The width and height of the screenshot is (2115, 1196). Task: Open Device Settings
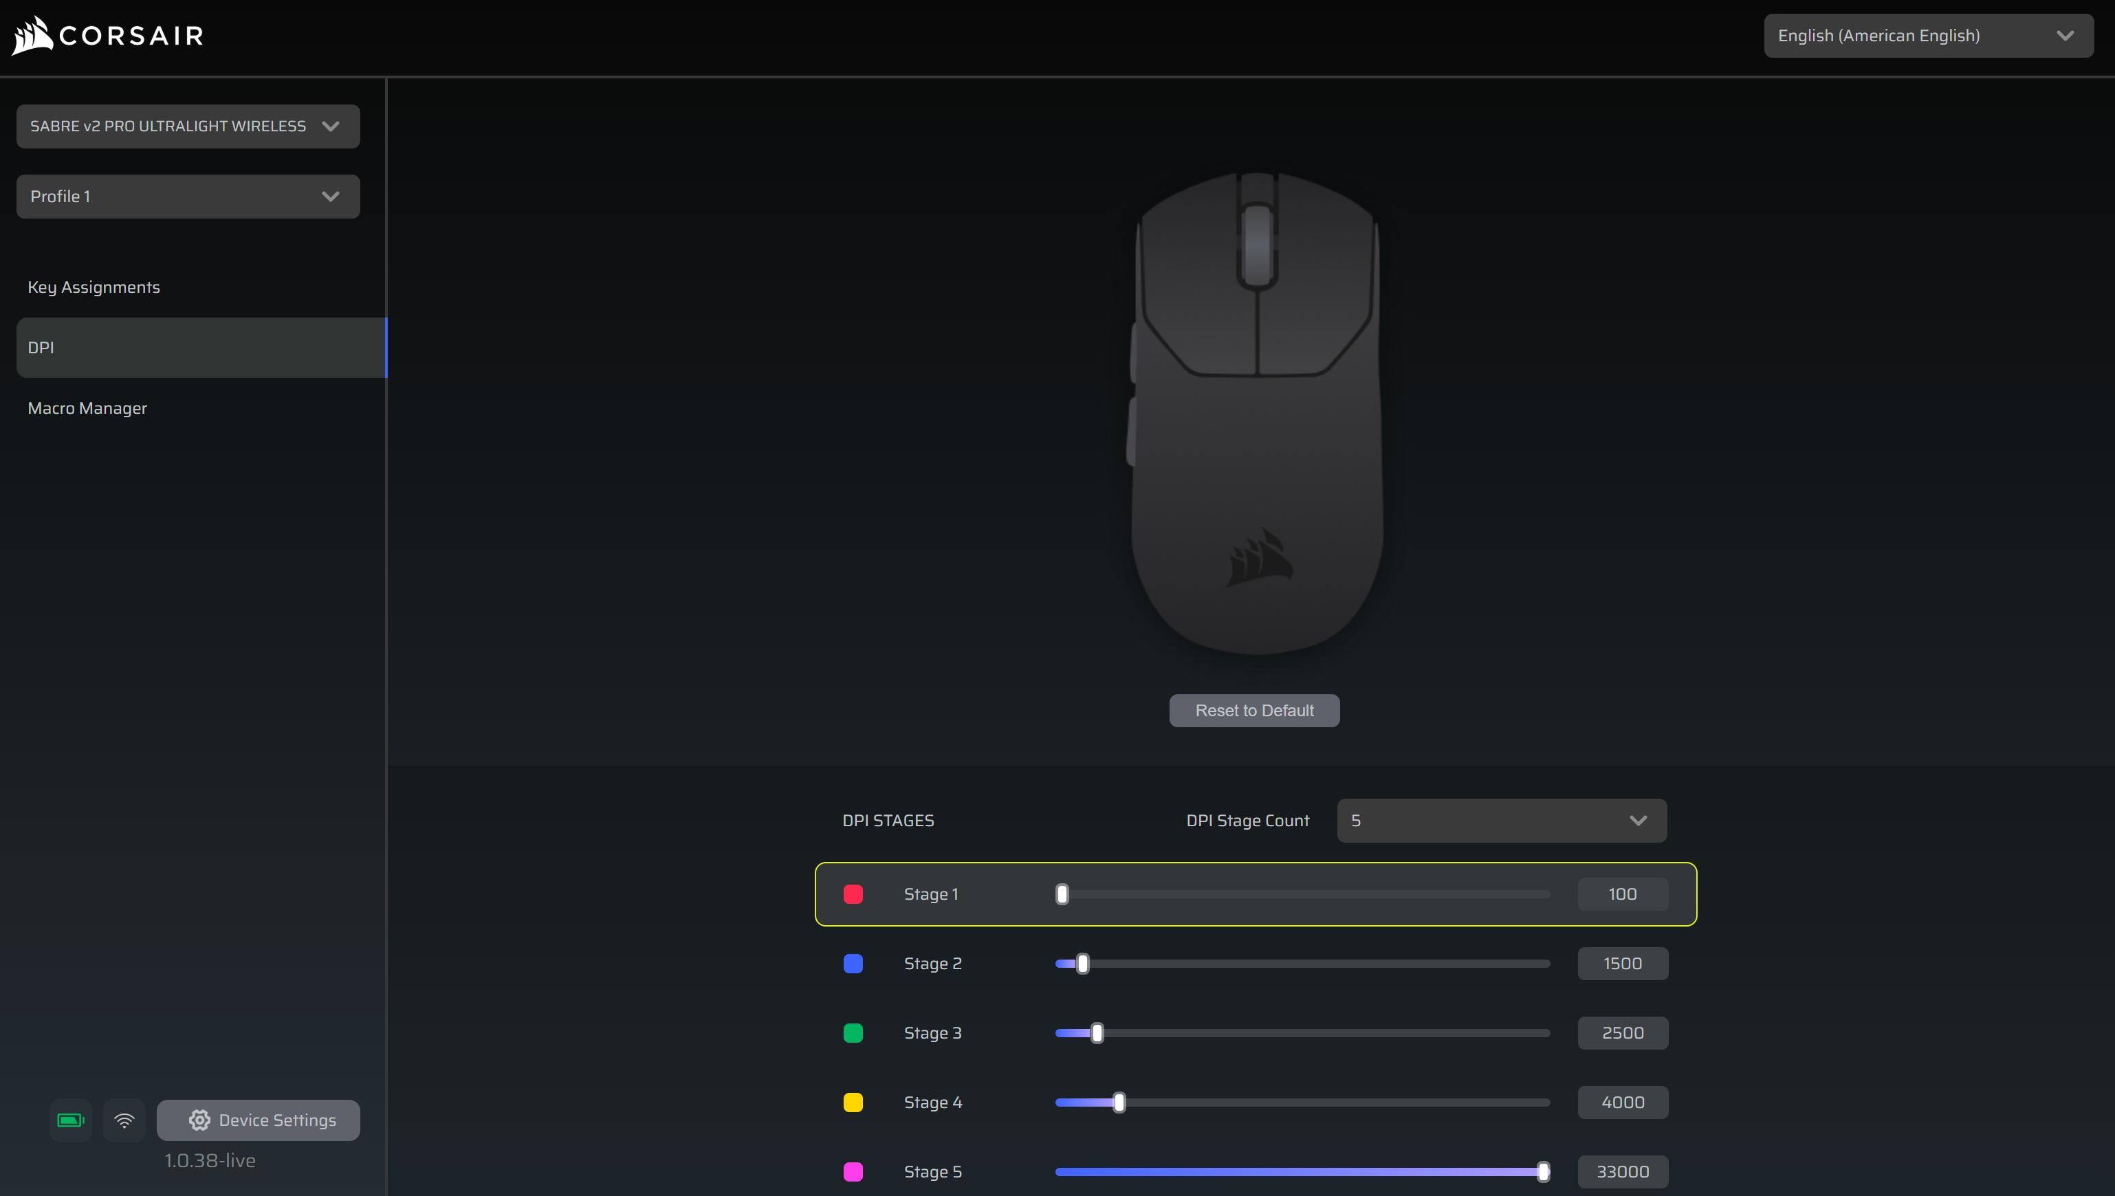click(x=259, y=1120)
